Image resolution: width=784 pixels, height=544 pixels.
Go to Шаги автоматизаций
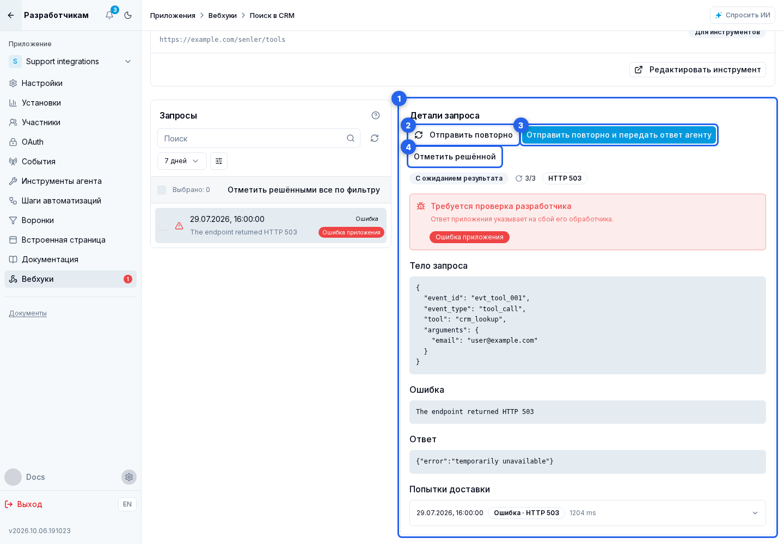[70, 201]
